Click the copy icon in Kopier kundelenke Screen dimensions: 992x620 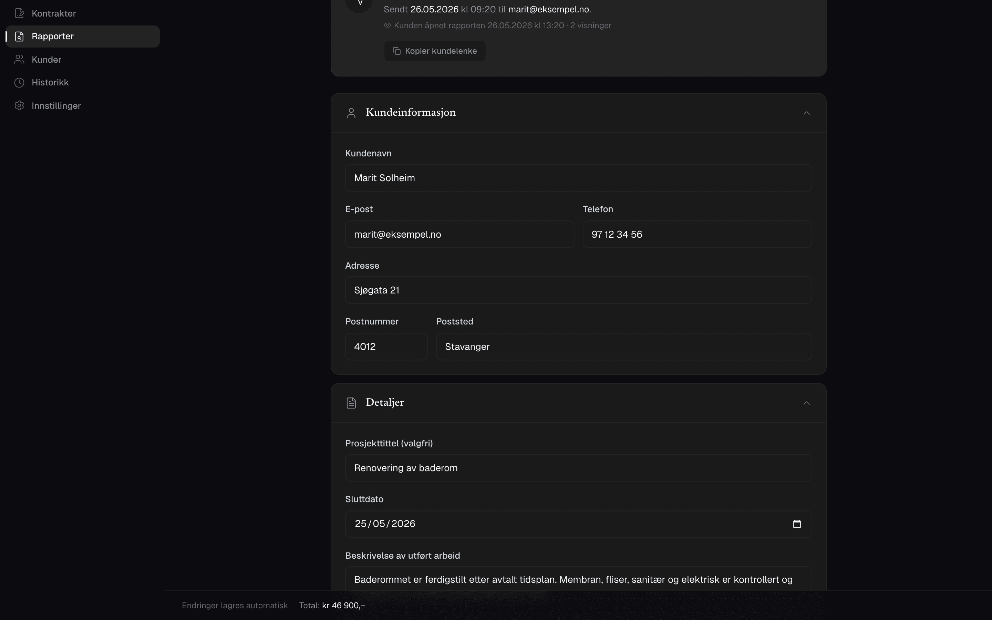396,51
